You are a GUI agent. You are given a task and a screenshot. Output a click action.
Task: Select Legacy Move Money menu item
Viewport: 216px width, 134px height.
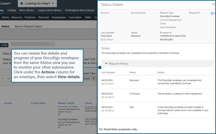point(50,10)
